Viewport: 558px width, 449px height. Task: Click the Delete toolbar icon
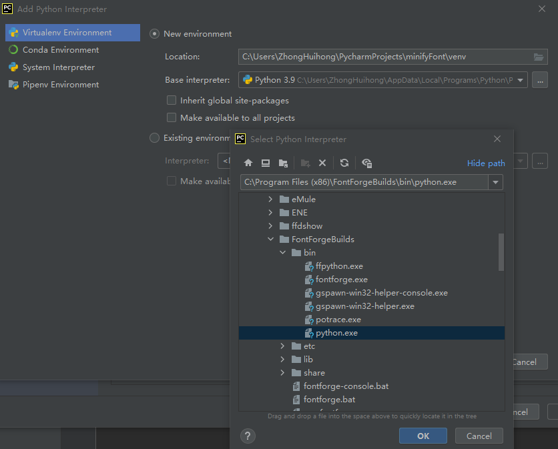[322, 163]
